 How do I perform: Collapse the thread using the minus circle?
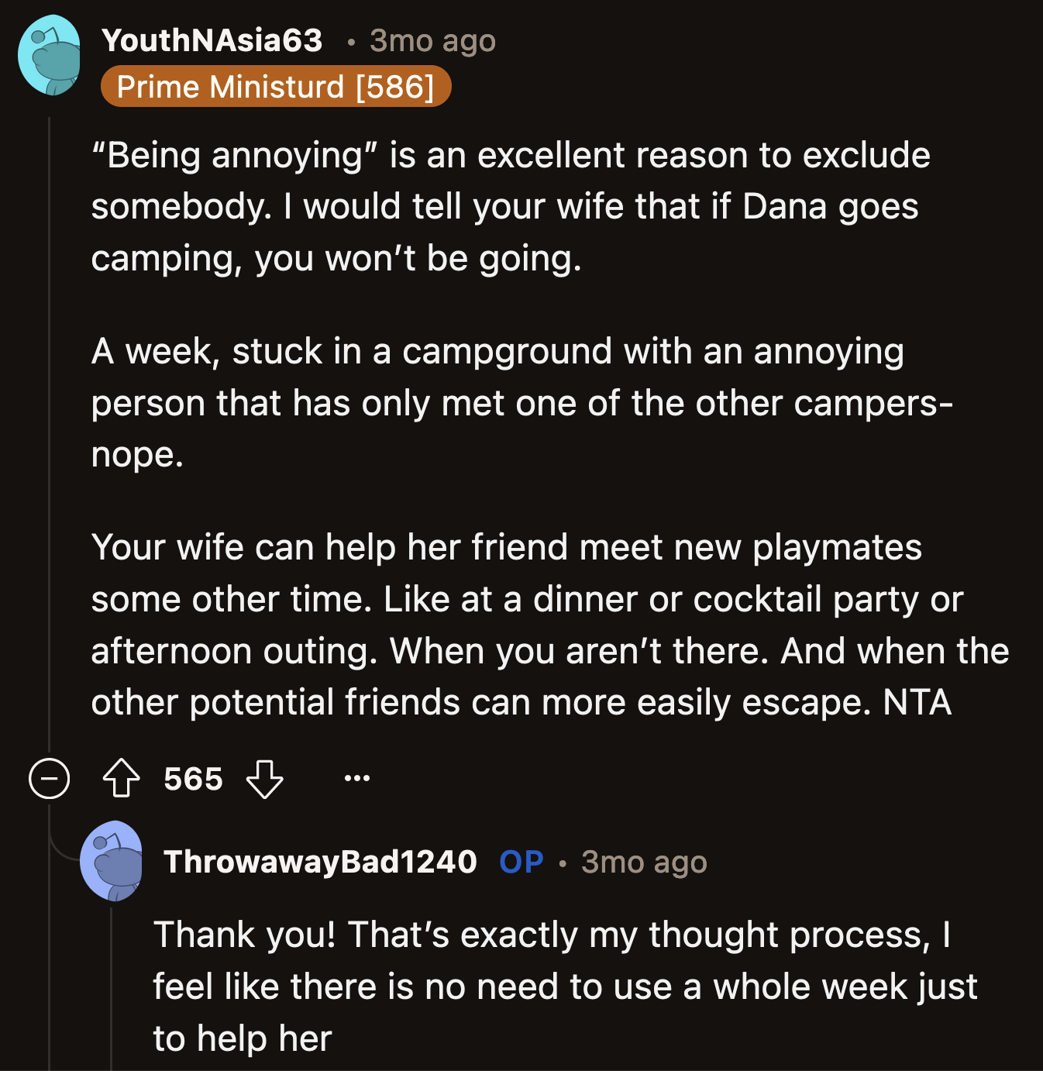[x=48, y=779]
